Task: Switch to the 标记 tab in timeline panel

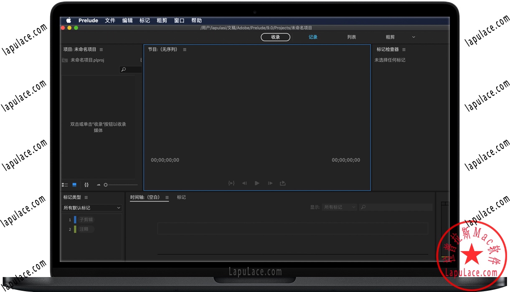Action: [x=181, y=197]
